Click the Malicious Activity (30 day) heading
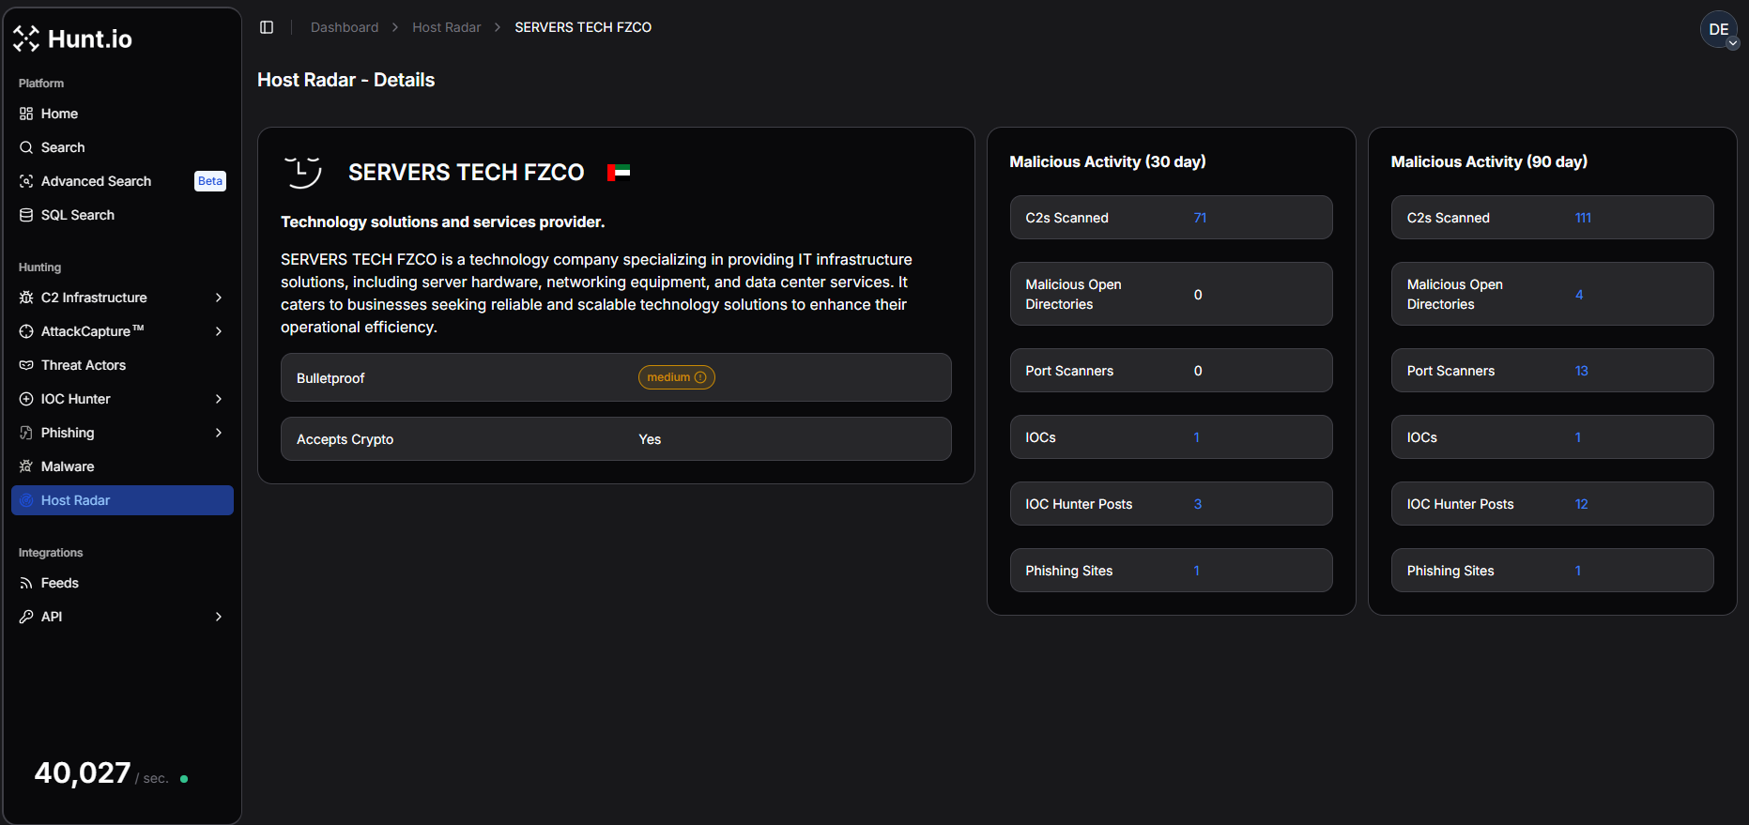1749x825 pixels. pyautogui.click(x=1108, y=161)
